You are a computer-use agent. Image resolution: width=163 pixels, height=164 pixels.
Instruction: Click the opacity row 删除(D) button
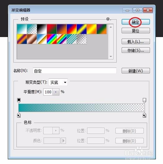(x=129, y=131)
